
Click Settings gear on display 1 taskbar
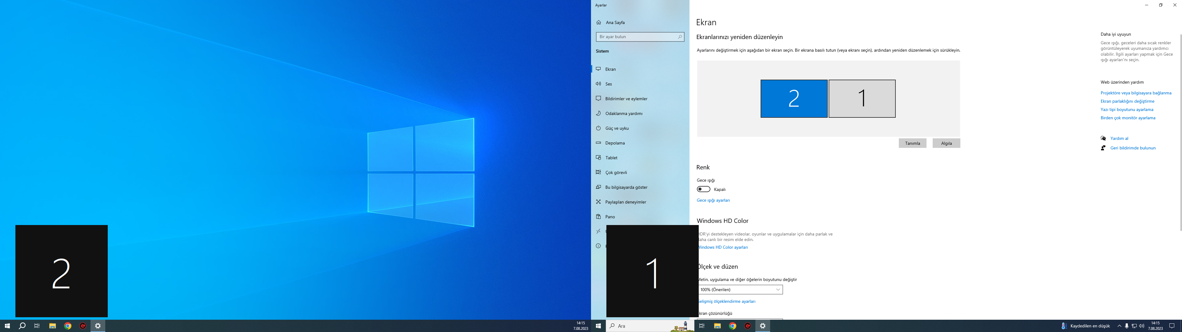pos(763,326)
